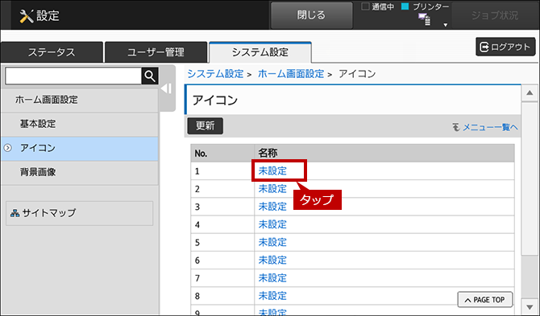
Task: Click the 更新 button
Action: pyautogui.click(x=206, y=125)
